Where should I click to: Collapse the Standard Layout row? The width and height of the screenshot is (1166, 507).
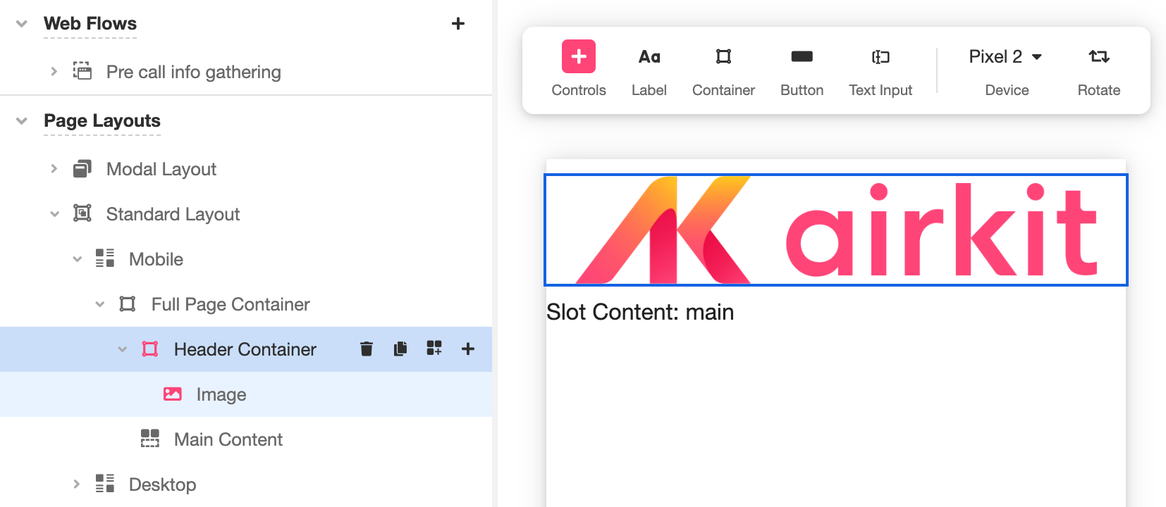(54, 214)
